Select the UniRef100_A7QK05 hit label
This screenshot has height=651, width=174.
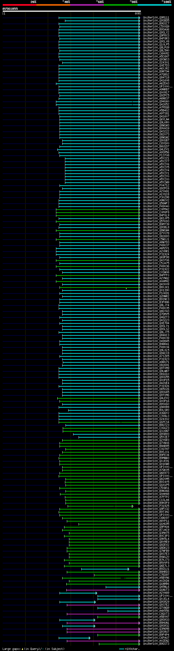[156, 470]
